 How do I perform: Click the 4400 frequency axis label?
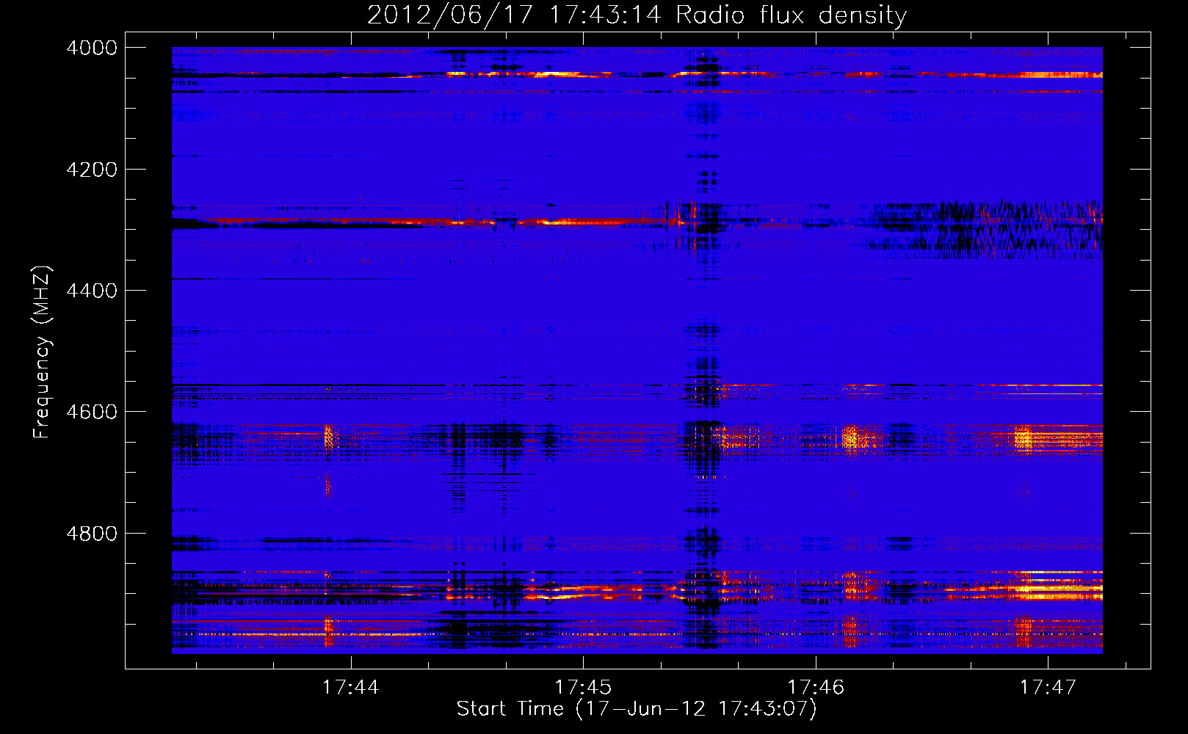point(92,291)
